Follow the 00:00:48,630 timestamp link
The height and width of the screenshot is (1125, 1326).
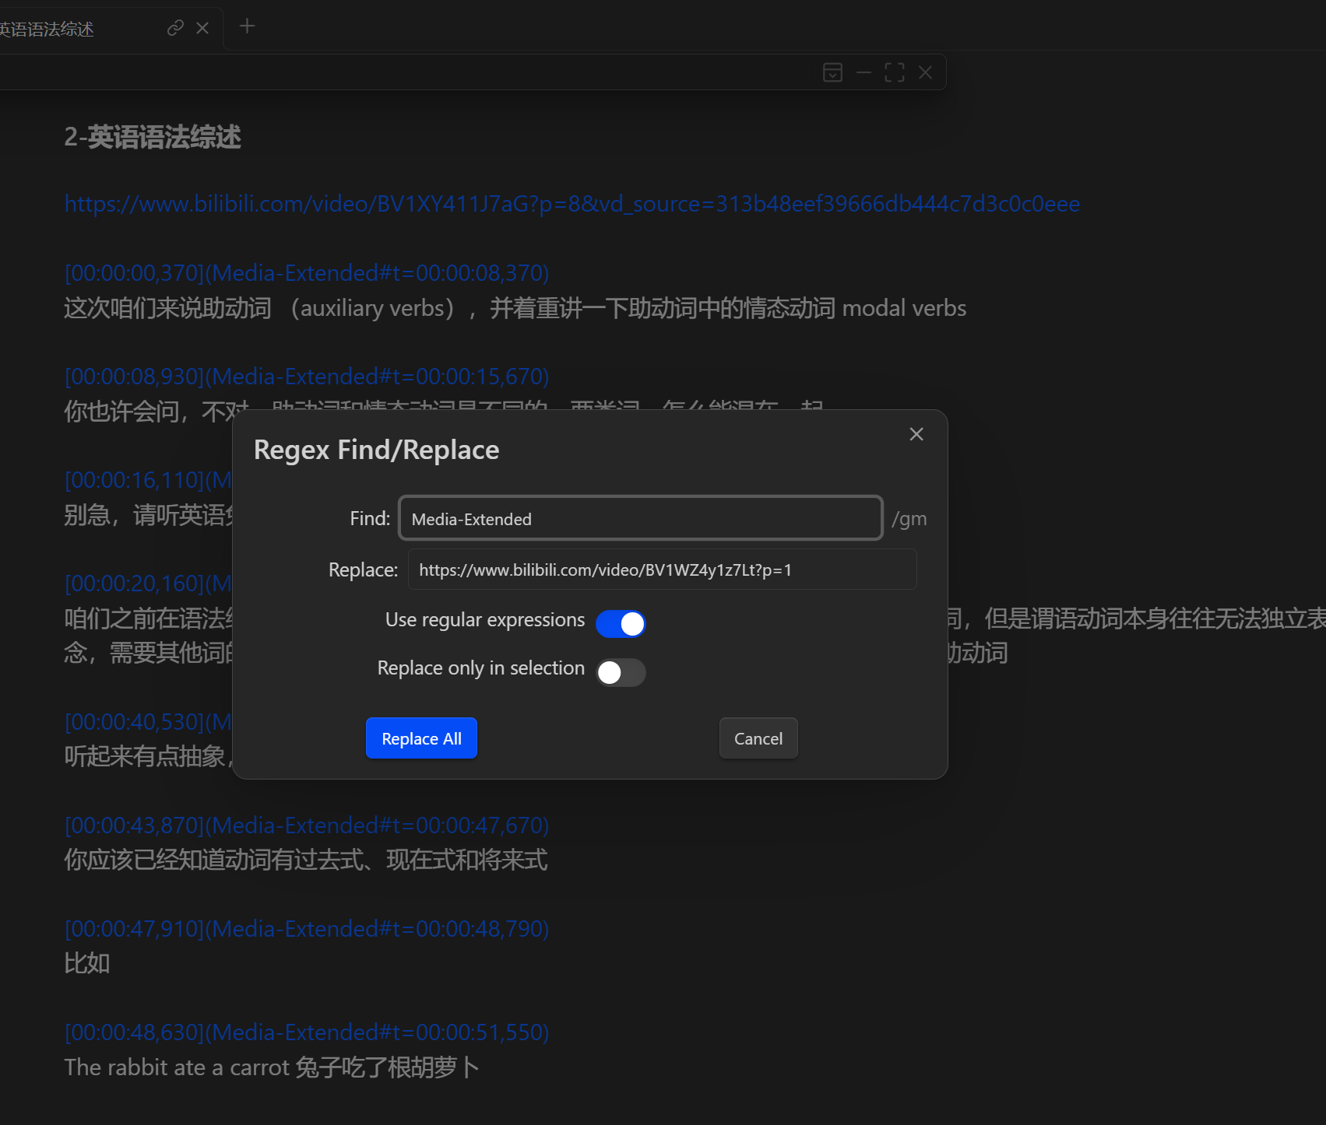coord(306,1032)
